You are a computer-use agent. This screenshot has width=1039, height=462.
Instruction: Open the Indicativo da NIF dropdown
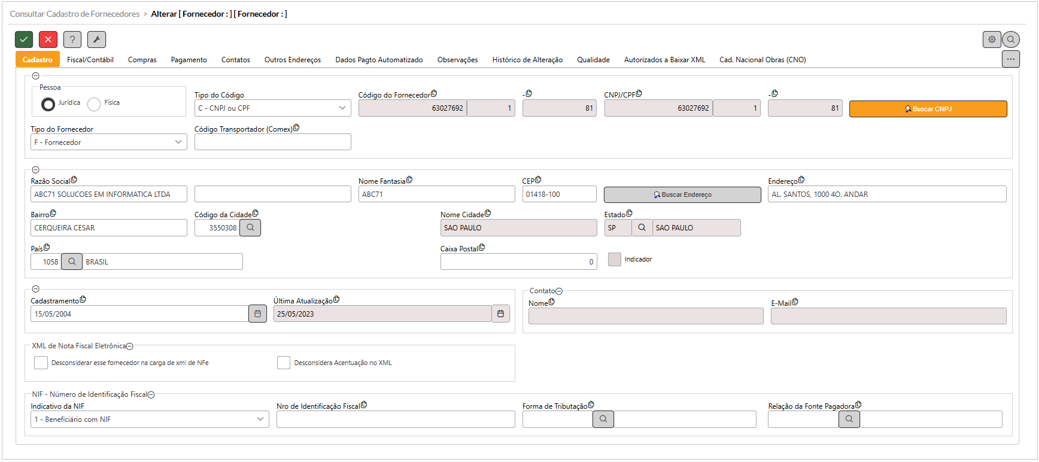pos(150,419)
